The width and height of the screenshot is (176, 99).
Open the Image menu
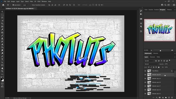tap(13, 1)
